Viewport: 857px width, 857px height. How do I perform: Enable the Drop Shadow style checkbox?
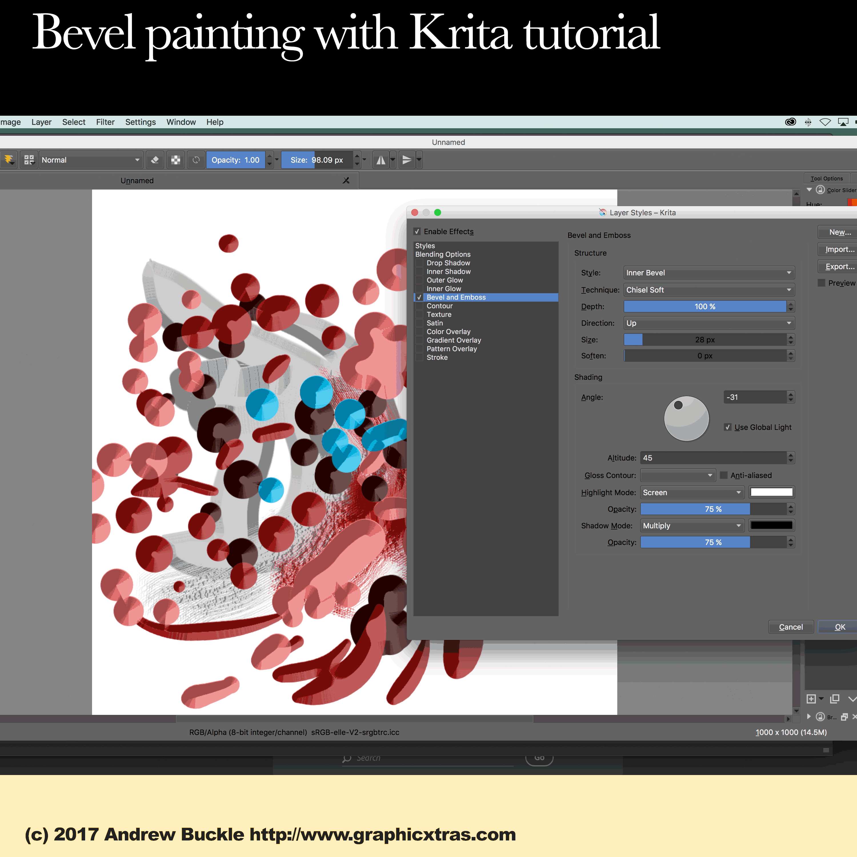pyautogui.click(x=419, y=263)
